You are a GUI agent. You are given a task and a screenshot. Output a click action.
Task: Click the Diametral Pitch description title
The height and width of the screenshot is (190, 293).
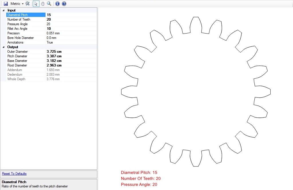tap(14, 182)
